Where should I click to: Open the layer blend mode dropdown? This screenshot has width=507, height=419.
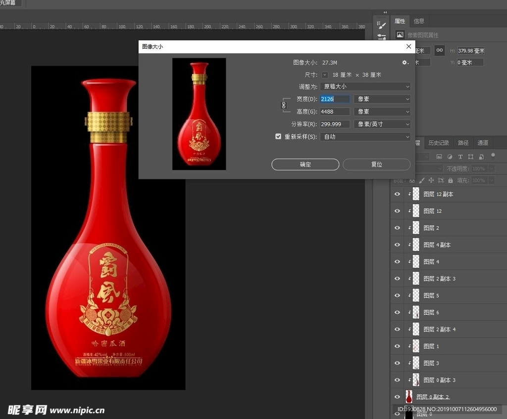(x=429, y=168)
